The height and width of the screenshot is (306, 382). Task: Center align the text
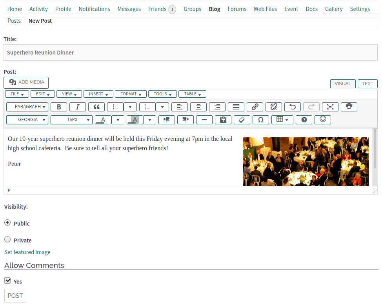(198, 107)
